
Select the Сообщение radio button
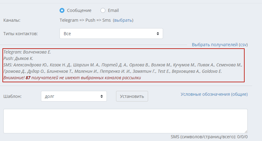[x=62, y=10]
